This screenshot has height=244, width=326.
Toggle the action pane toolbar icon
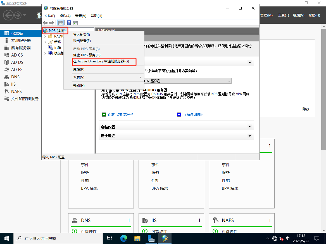tap(75, 23)
